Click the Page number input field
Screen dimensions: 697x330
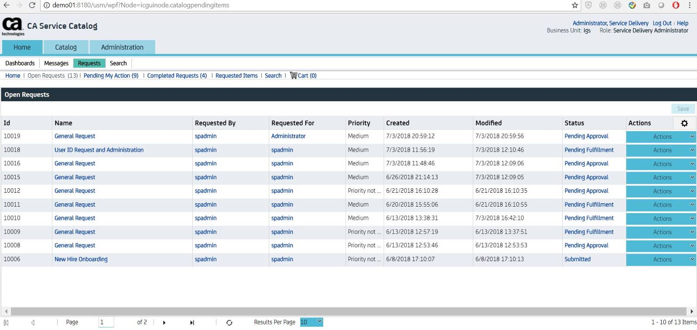click(106, 322)
